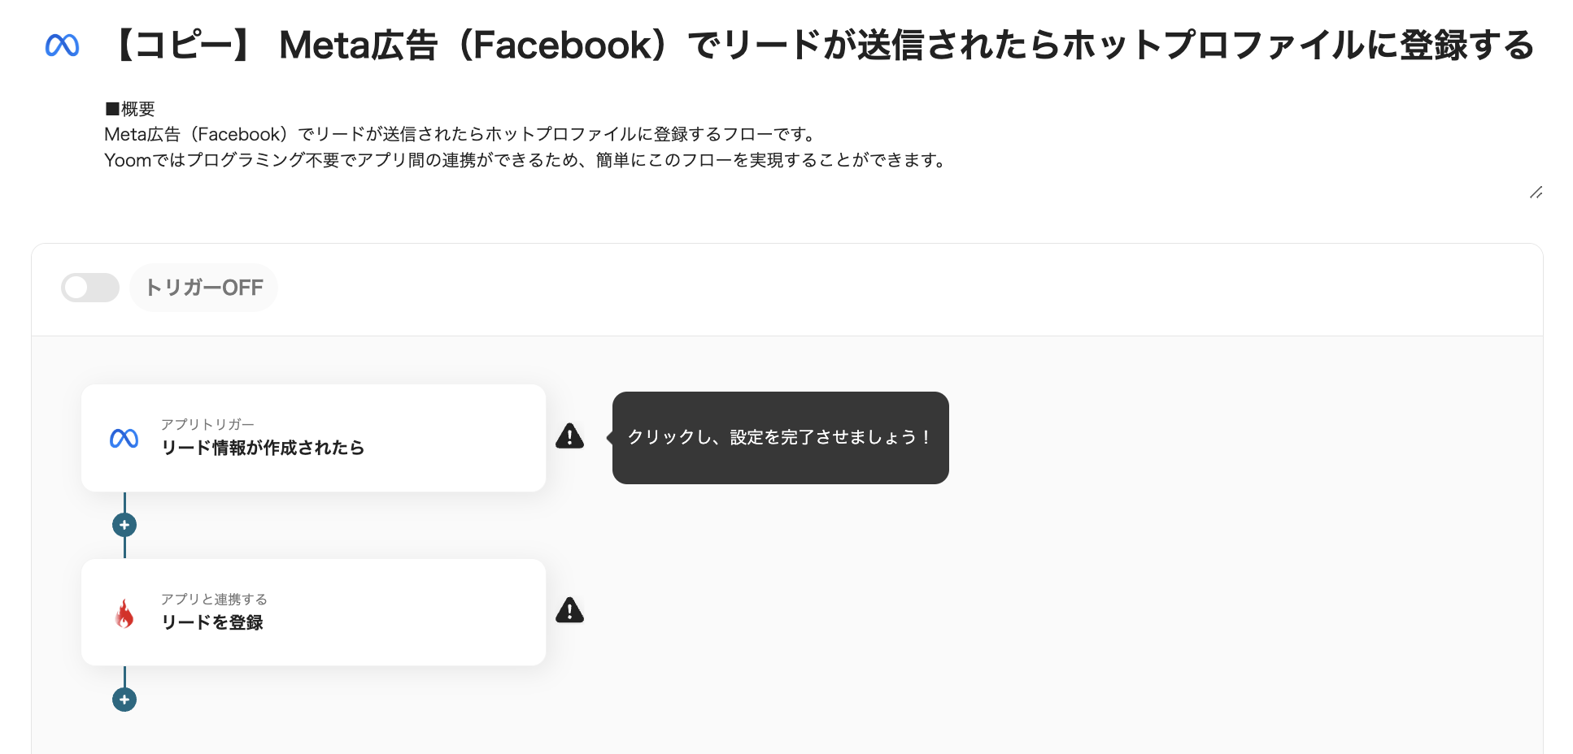Click the warning icon beside リードを登録

(570, 611)
